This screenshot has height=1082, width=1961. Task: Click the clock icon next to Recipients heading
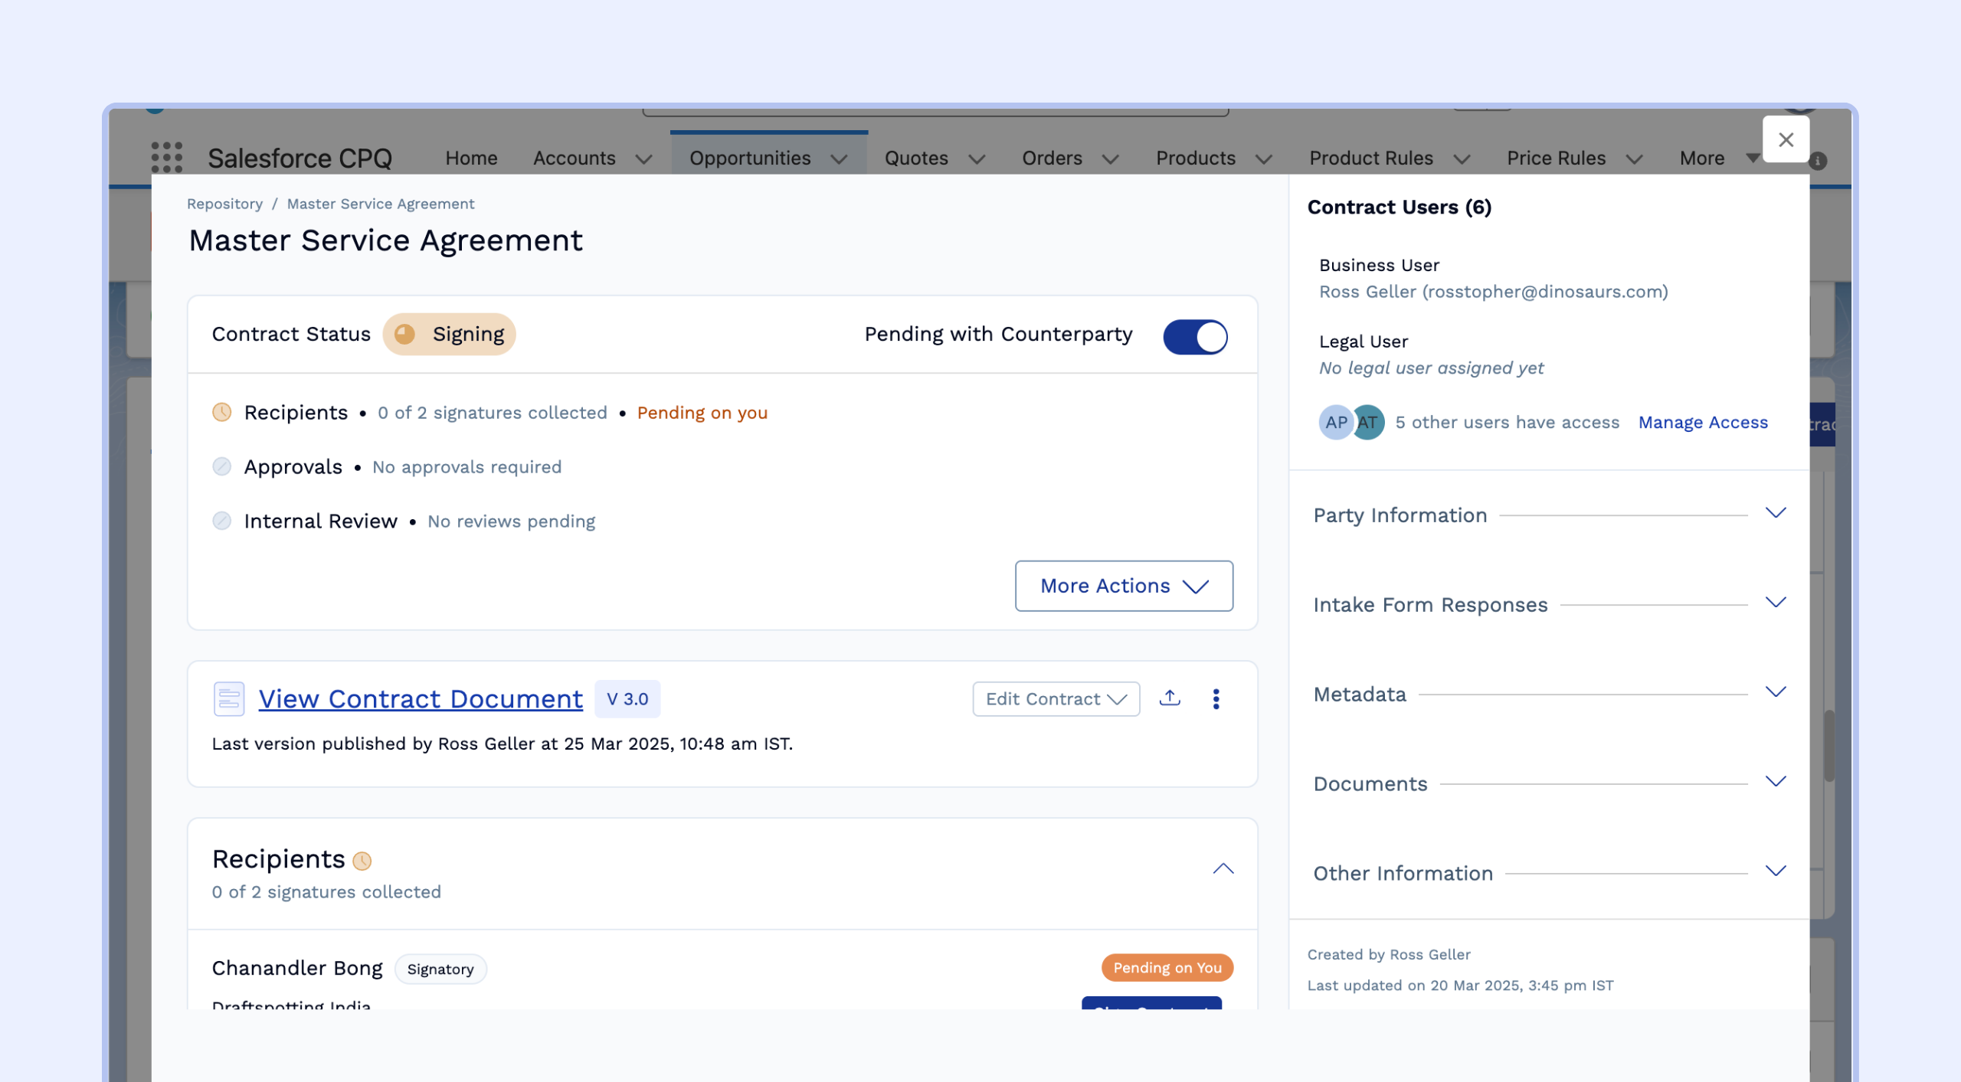click(362, 861)
